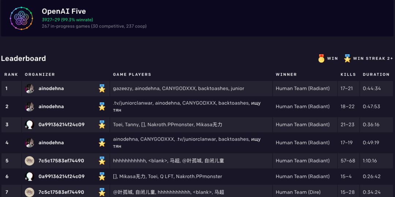Open organizer ainodehna in rank 2 row

[x=51, y=107]
